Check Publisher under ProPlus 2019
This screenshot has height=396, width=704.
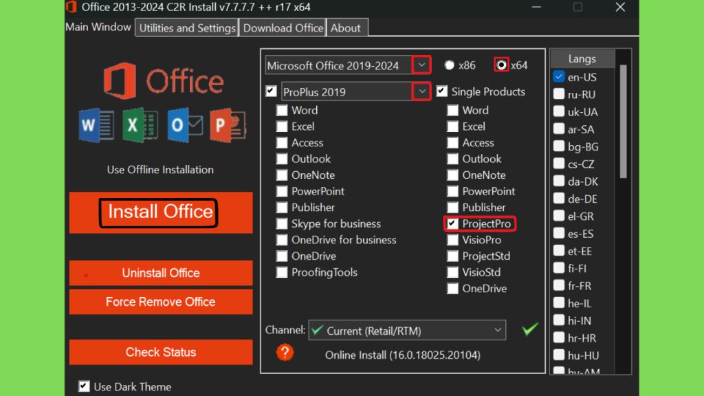coord(282,208)
